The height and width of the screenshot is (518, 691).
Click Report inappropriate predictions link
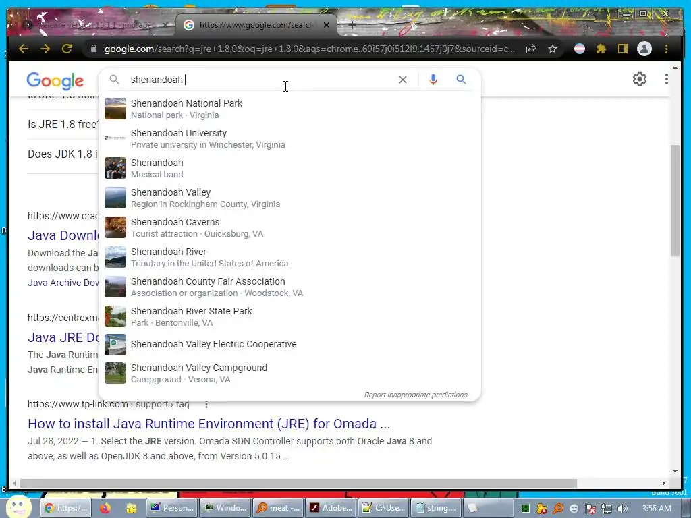point(416,395)
